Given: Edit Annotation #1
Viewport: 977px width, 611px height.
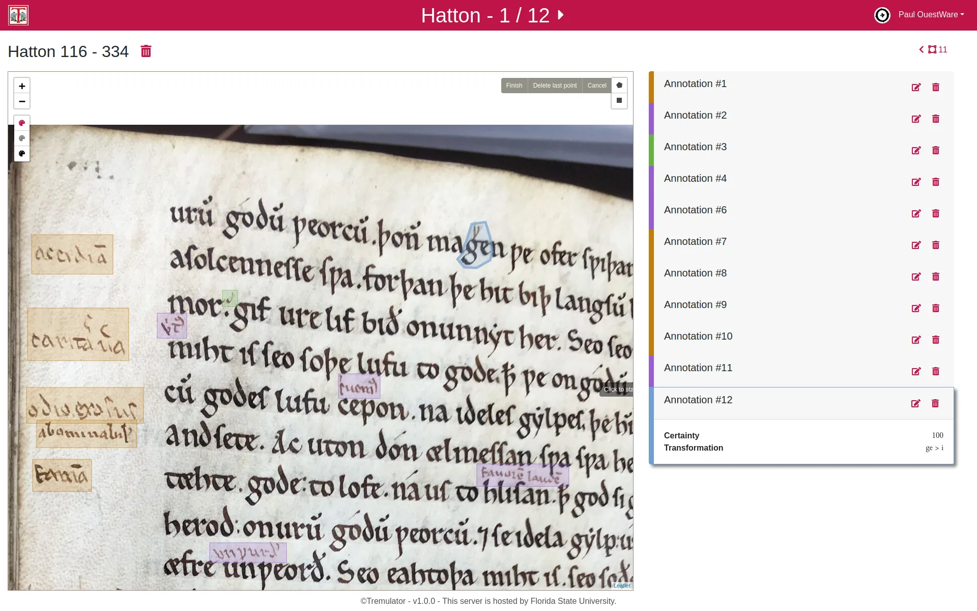Looking at the screenshot, I should coord(916,88).
